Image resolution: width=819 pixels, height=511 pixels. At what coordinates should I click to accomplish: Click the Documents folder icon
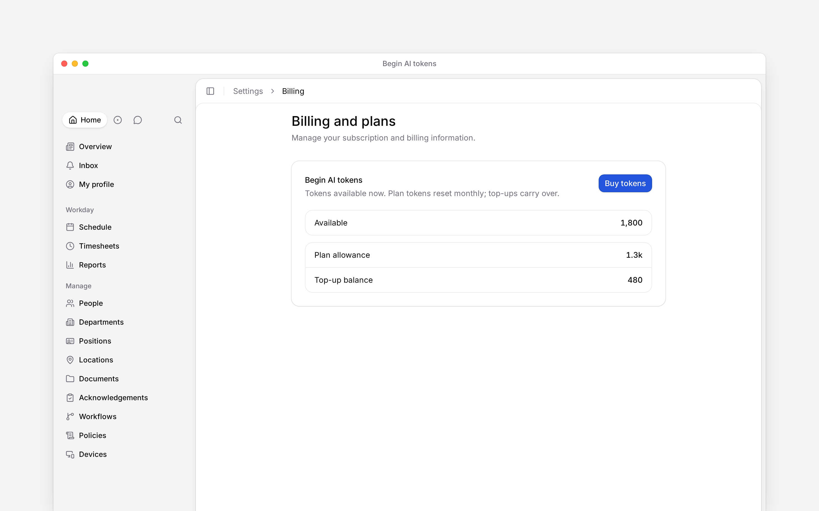click(70, 379)
